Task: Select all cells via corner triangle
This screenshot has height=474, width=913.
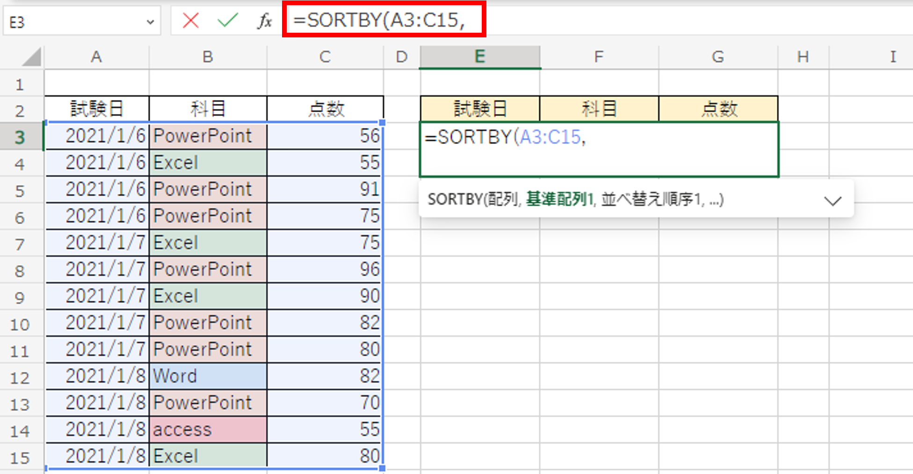Action: (x=32, y=57)
